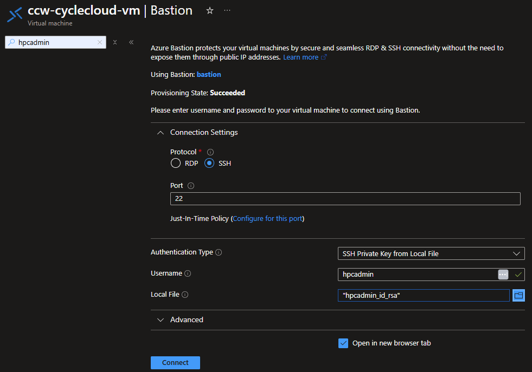Uncheck Open in new browser tab
The image size is (532, 372).
(342, 343)
